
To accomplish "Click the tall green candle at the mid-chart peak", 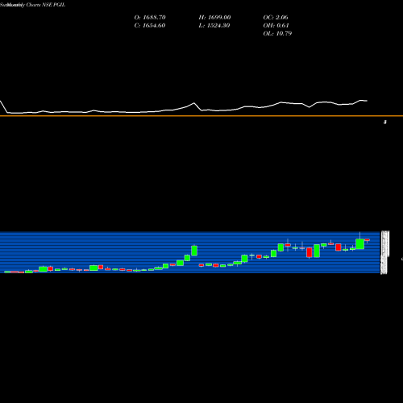I will 194,251.
